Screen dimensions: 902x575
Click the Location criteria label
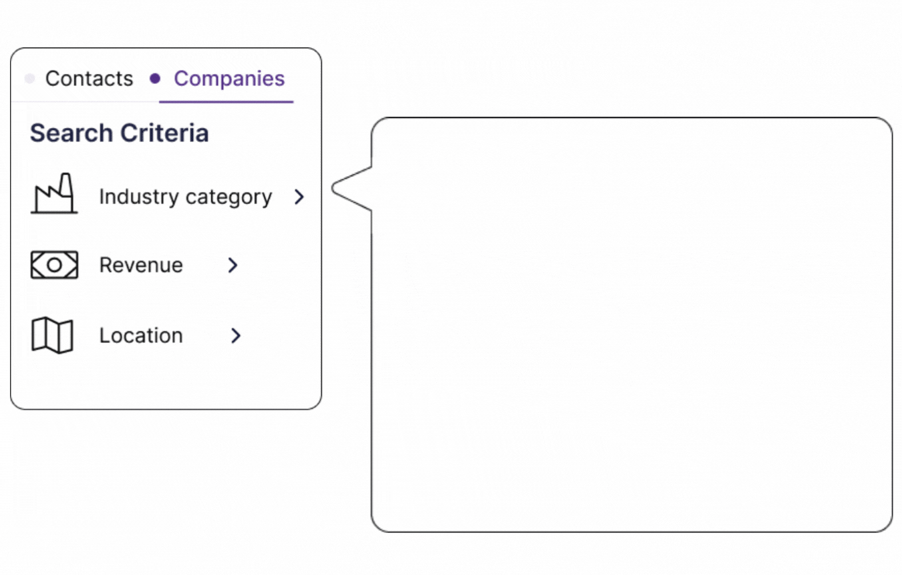141,336
